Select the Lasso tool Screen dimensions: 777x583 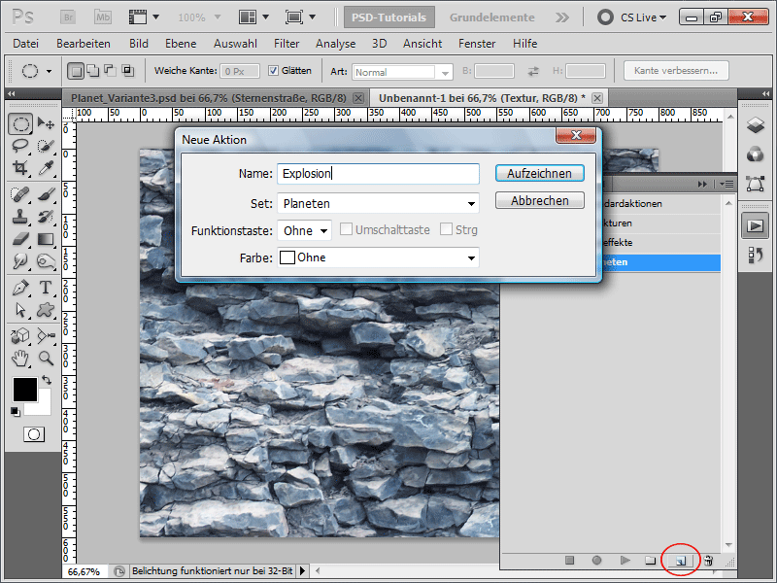20,146
